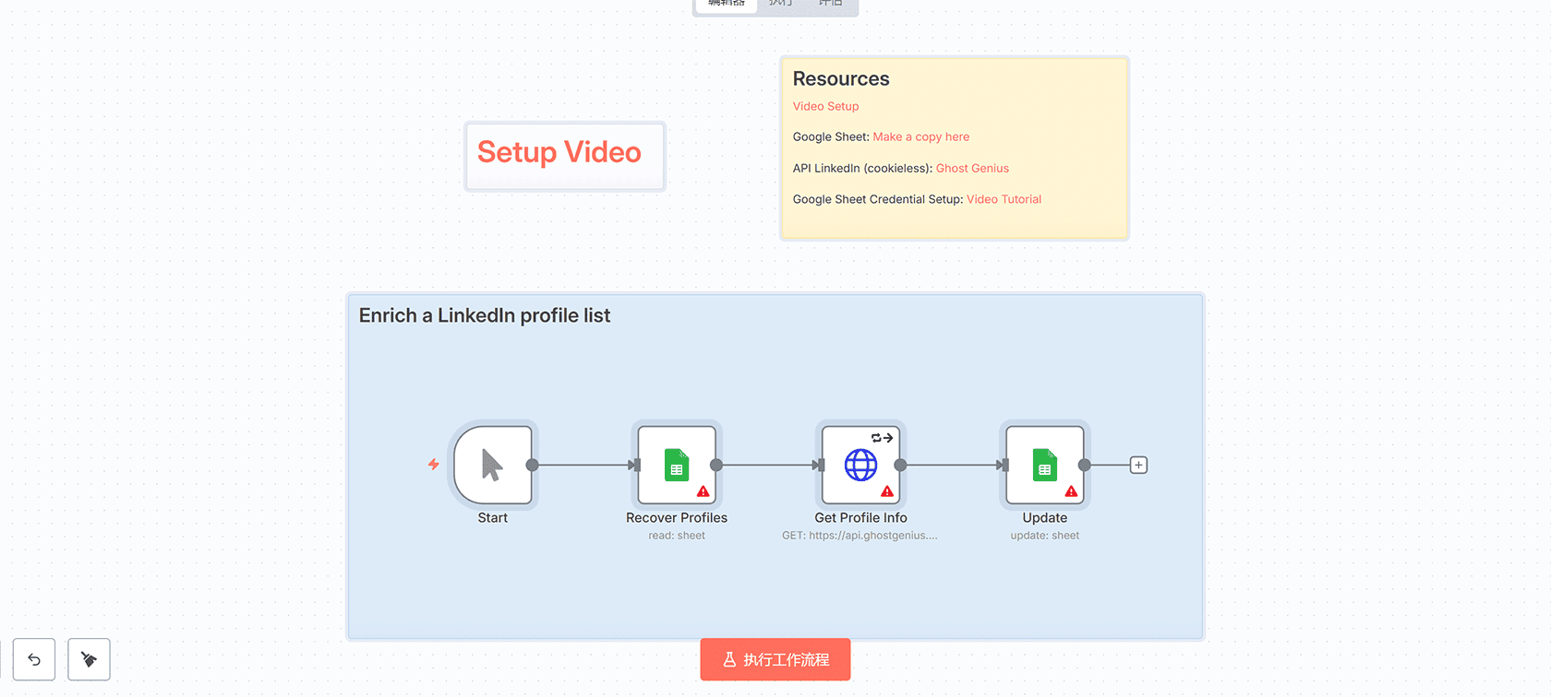Click warning triangle on Recover Profiles node

703,491
